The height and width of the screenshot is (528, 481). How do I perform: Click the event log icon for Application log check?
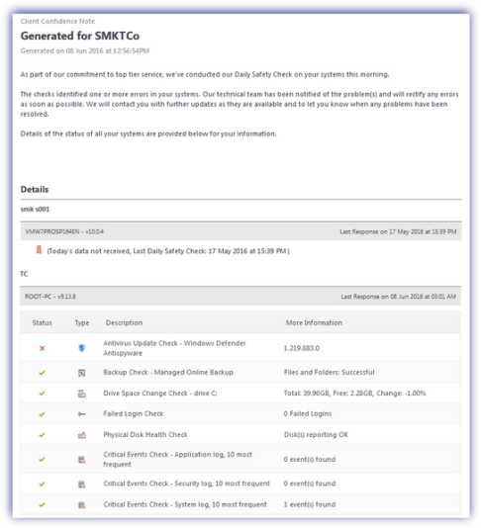[x=82, y=460]
